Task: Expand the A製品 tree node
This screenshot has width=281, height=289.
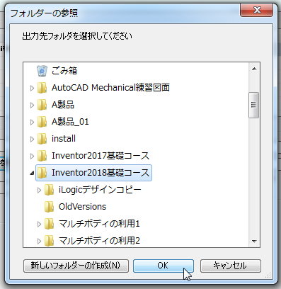Action: coord(32,105)
